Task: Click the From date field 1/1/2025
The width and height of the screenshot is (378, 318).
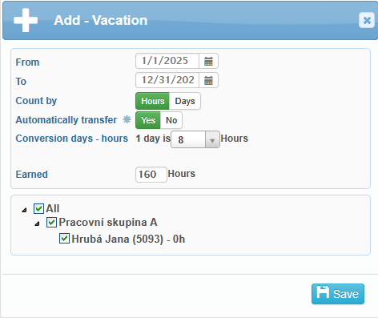Action: click(x=167, y=61)
